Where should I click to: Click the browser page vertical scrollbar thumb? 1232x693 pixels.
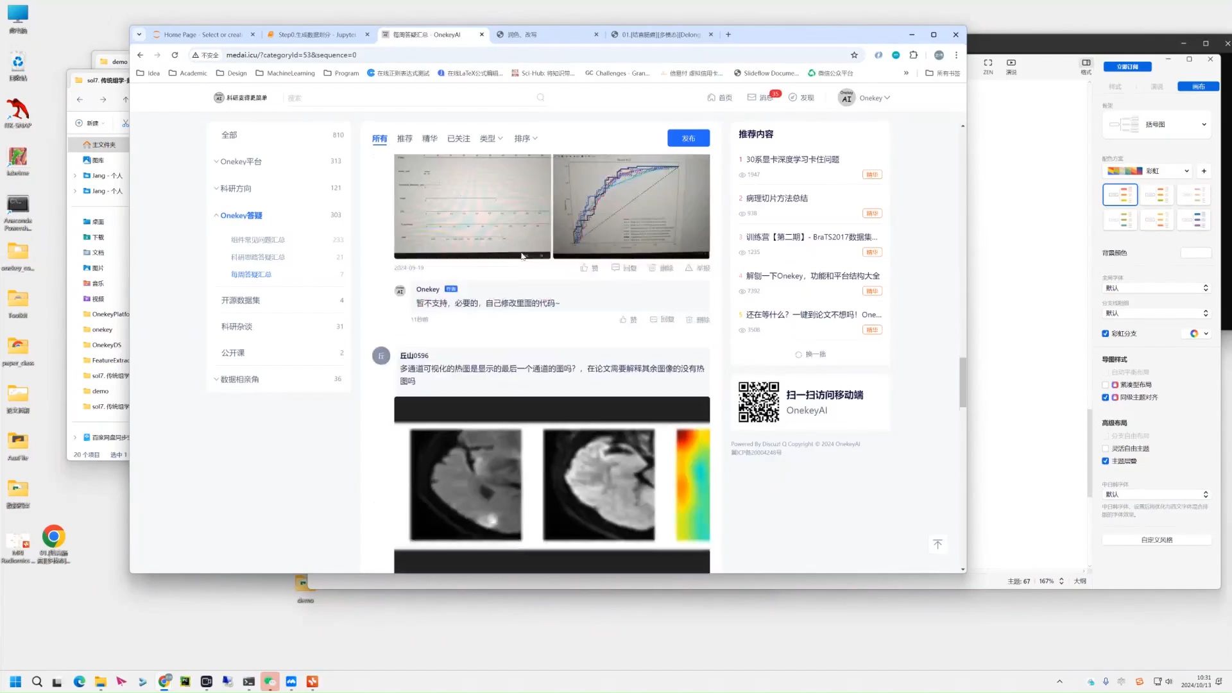pyautogui.click(x=963, y=382)
